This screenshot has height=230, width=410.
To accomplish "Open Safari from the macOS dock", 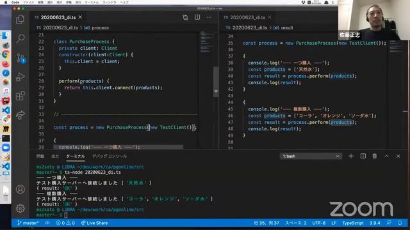I will 6,73.
